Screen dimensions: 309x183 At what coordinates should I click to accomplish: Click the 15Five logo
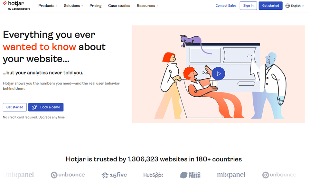pyautogui.click(x=114, y=175)
